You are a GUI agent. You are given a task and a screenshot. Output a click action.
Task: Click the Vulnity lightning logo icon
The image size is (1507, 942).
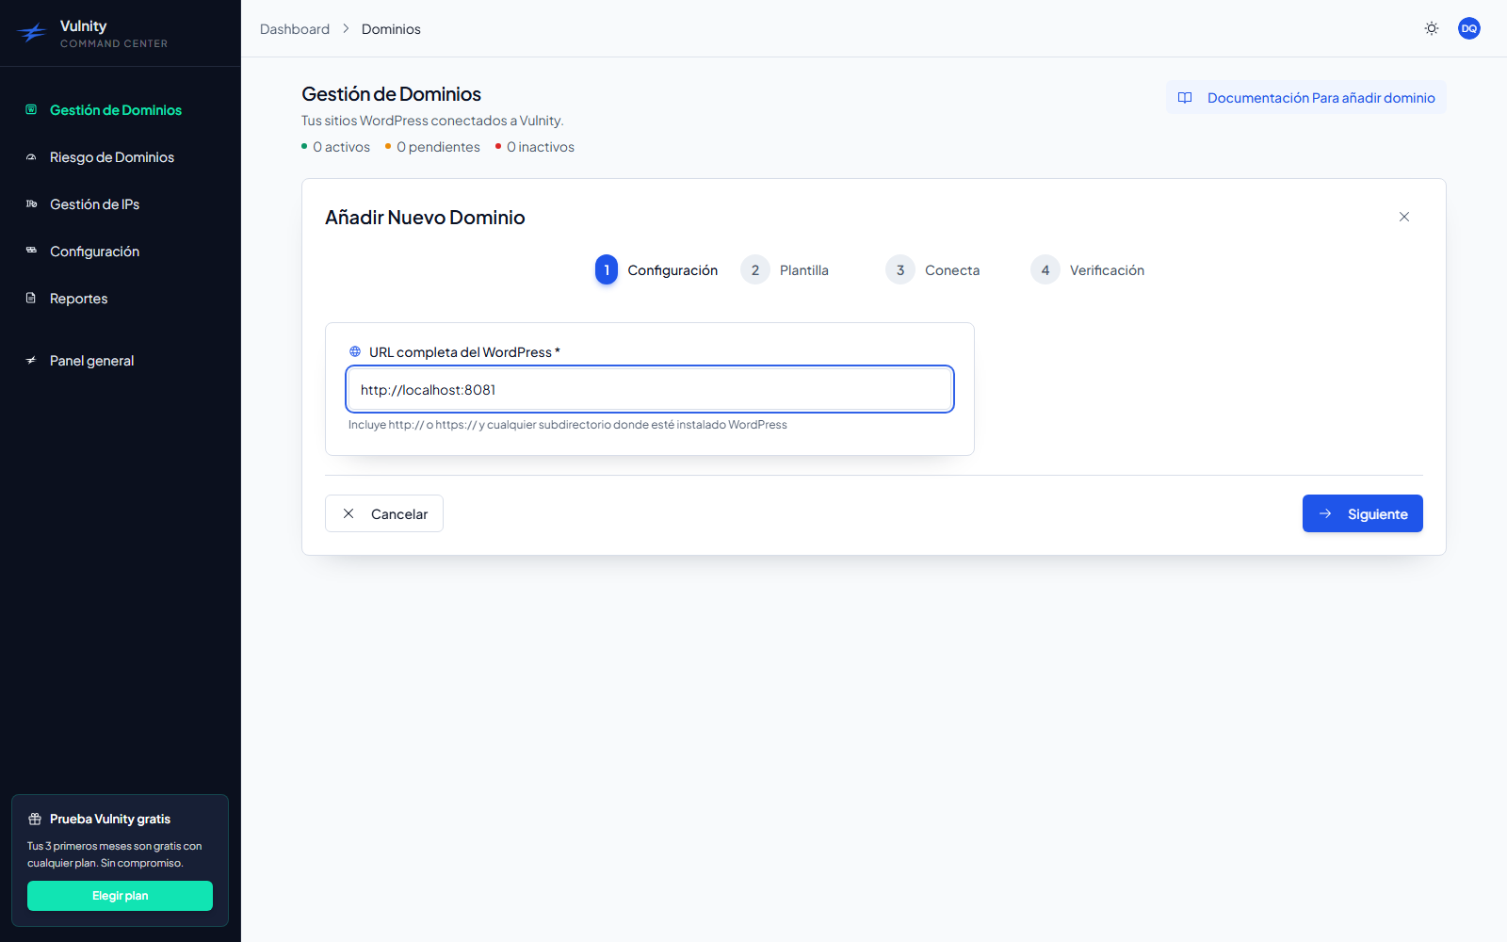point(32,33)
